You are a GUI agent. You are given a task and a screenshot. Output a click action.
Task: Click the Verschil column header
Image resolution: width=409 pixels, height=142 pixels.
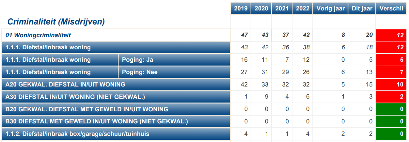(391, 8)
